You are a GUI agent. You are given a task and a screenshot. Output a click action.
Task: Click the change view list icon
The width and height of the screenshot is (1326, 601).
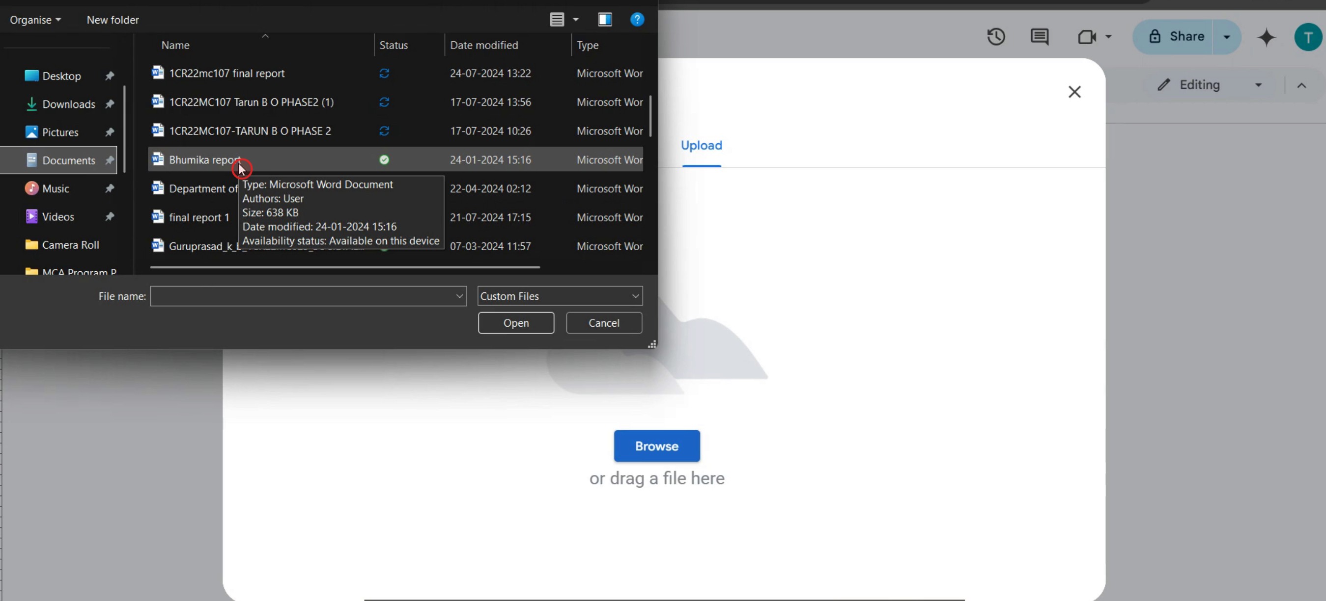(x=557, y=20)
